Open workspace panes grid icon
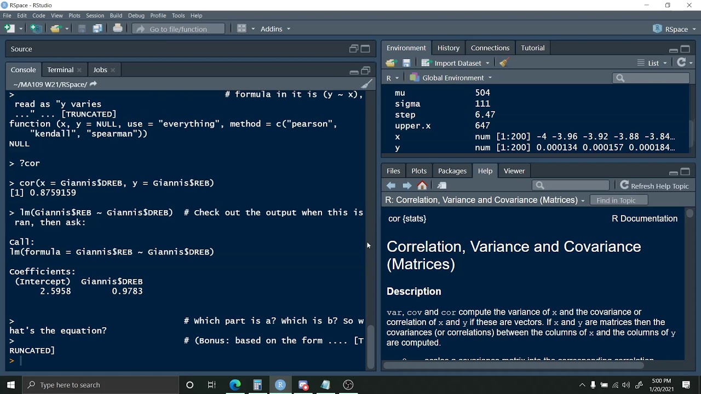 click(x=242, y=28)
